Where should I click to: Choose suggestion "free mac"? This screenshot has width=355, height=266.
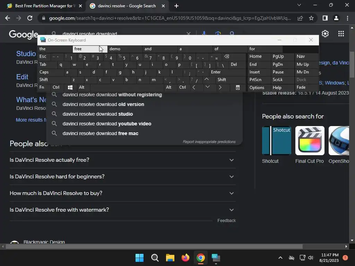click(145, 133)
